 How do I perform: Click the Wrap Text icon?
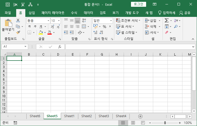point(84,21)
